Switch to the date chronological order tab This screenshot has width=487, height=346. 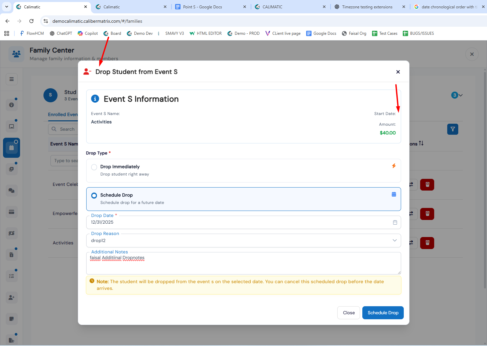(x=449, y=7)
